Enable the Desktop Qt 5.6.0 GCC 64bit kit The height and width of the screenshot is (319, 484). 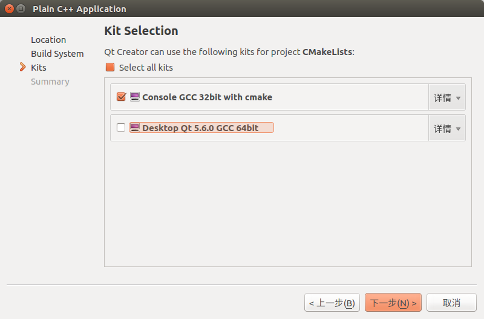point(121,127)
